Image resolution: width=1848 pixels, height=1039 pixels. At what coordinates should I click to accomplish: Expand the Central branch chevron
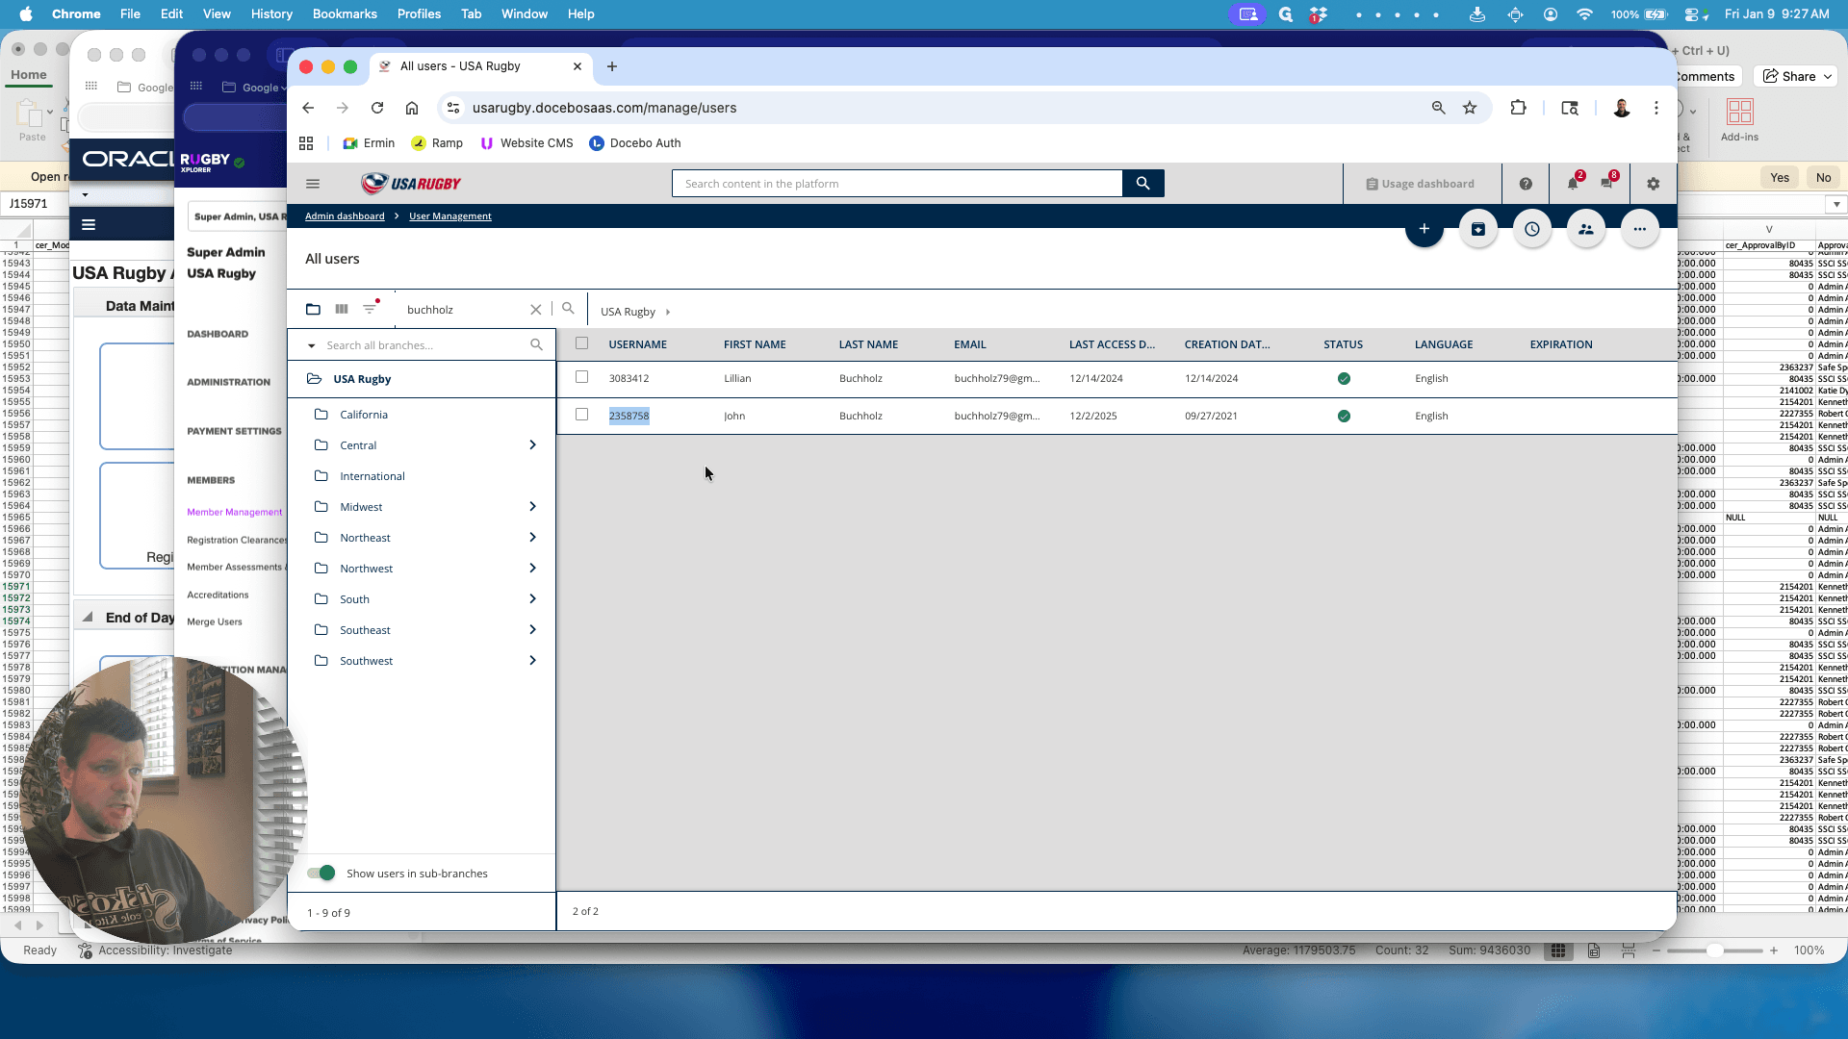pos(532,445)
